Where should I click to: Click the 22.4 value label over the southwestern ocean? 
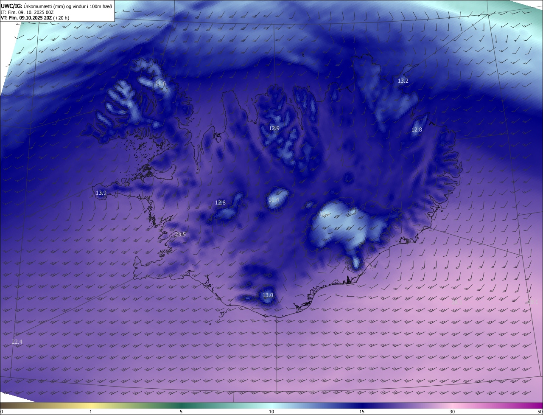point(17,342)
